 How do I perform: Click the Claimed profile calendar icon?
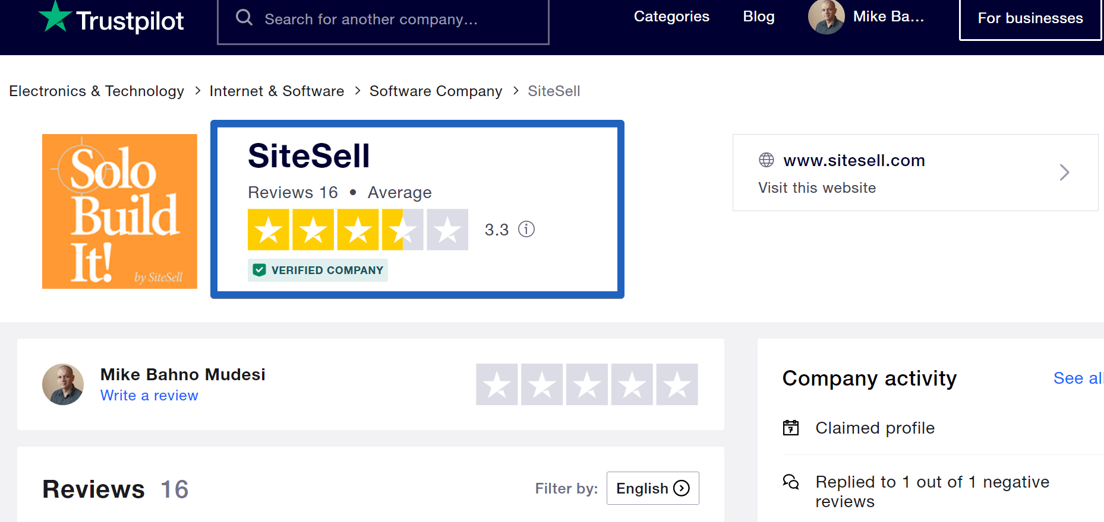tap(791, 428)
